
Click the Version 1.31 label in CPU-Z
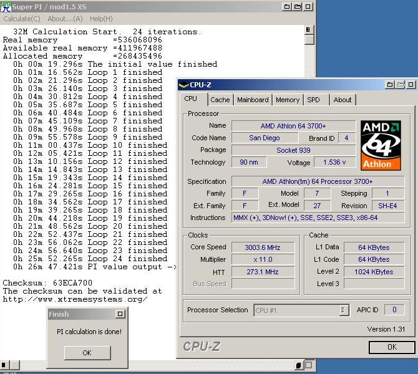pyautogui.click(x=386, y=329)
